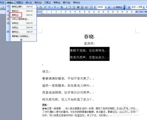
Task: Click line 呵风雨风雨，花儿不知吹落了多少
Action: click(x=67, y=100)
